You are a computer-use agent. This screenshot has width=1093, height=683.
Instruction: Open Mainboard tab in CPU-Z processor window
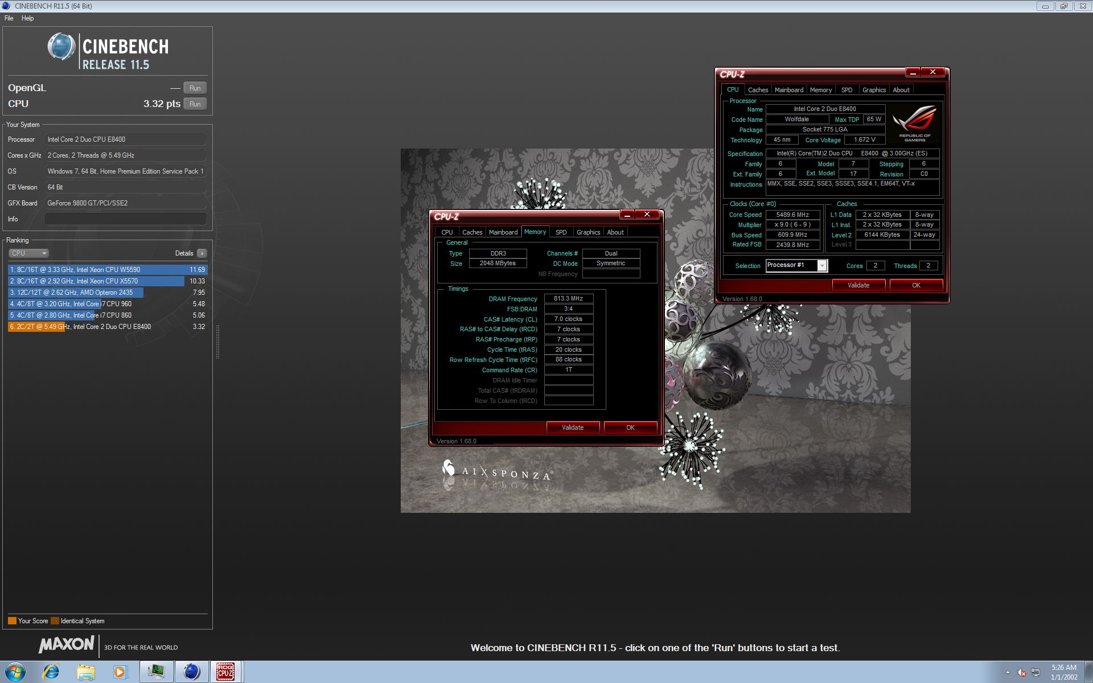789,90
